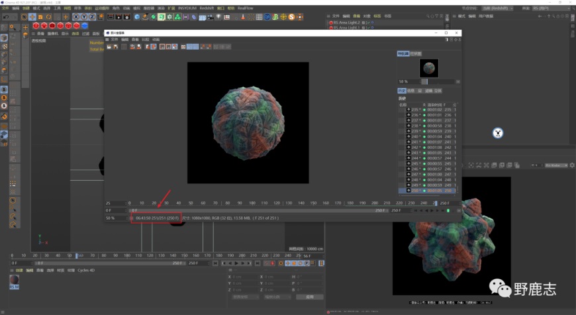Open the RealFlow menu
The height and width of the screenshot is (315, 576).
tap(246, 8)
